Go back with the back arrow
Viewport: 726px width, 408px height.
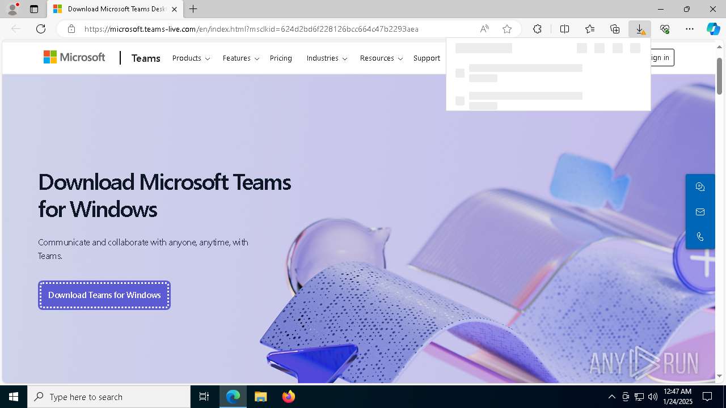[x=16, y=29]
